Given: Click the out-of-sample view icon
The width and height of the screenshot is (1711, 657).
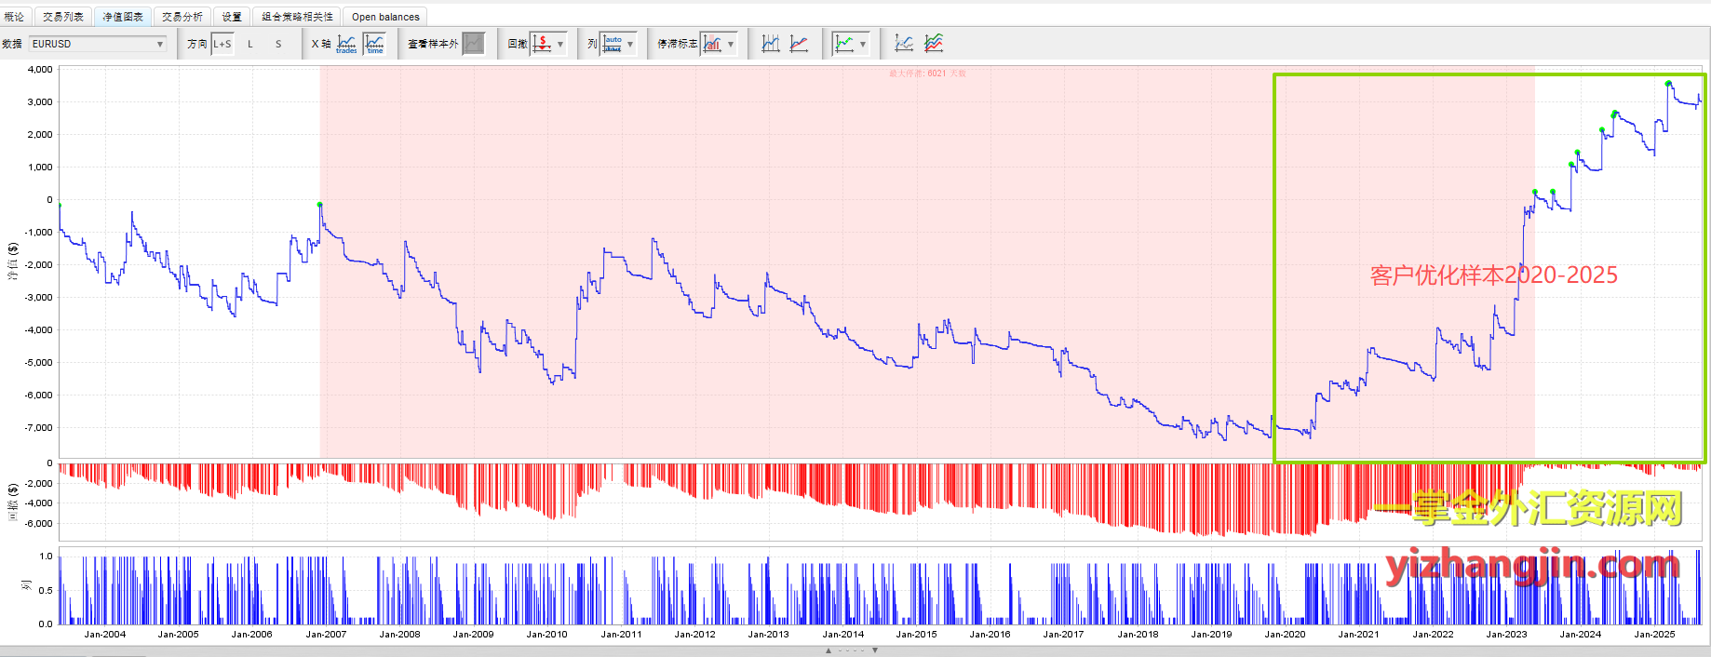Looking at the screenshot, I should 474,44.
